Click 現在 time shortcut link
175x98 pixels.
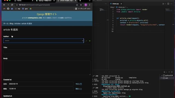pos(77,89)
